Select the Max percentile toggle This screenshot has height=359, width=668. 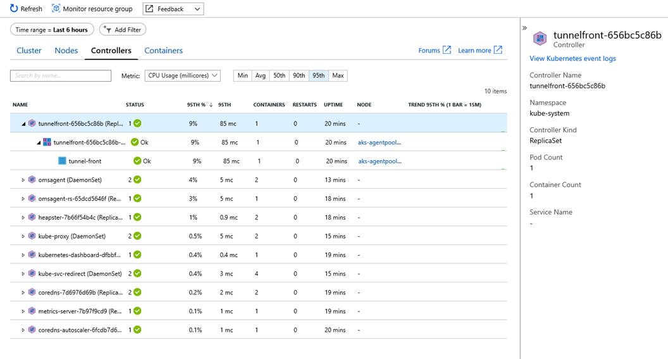click(338, 75)
